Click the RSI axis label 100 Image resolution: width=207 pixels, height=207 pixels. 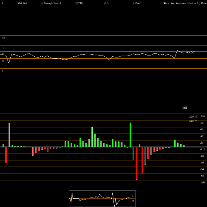3,38
